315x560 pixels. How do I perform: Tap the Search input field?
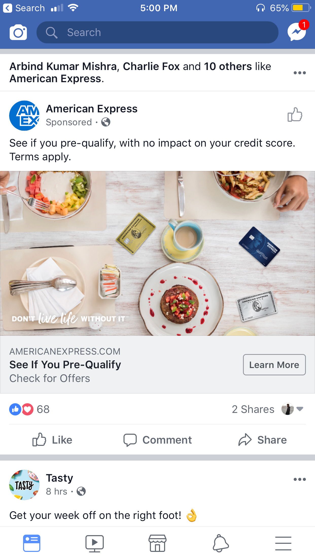pos(157,32)
